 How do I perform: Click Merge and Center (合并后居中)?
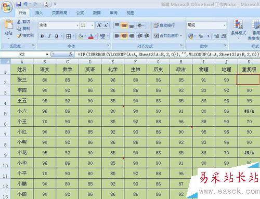166,36
